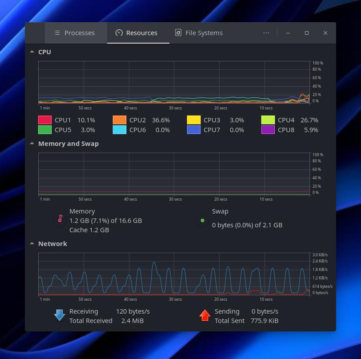361x359 pixels.
Task: Click the Memory pie chart icon
Action: [60, 220]
